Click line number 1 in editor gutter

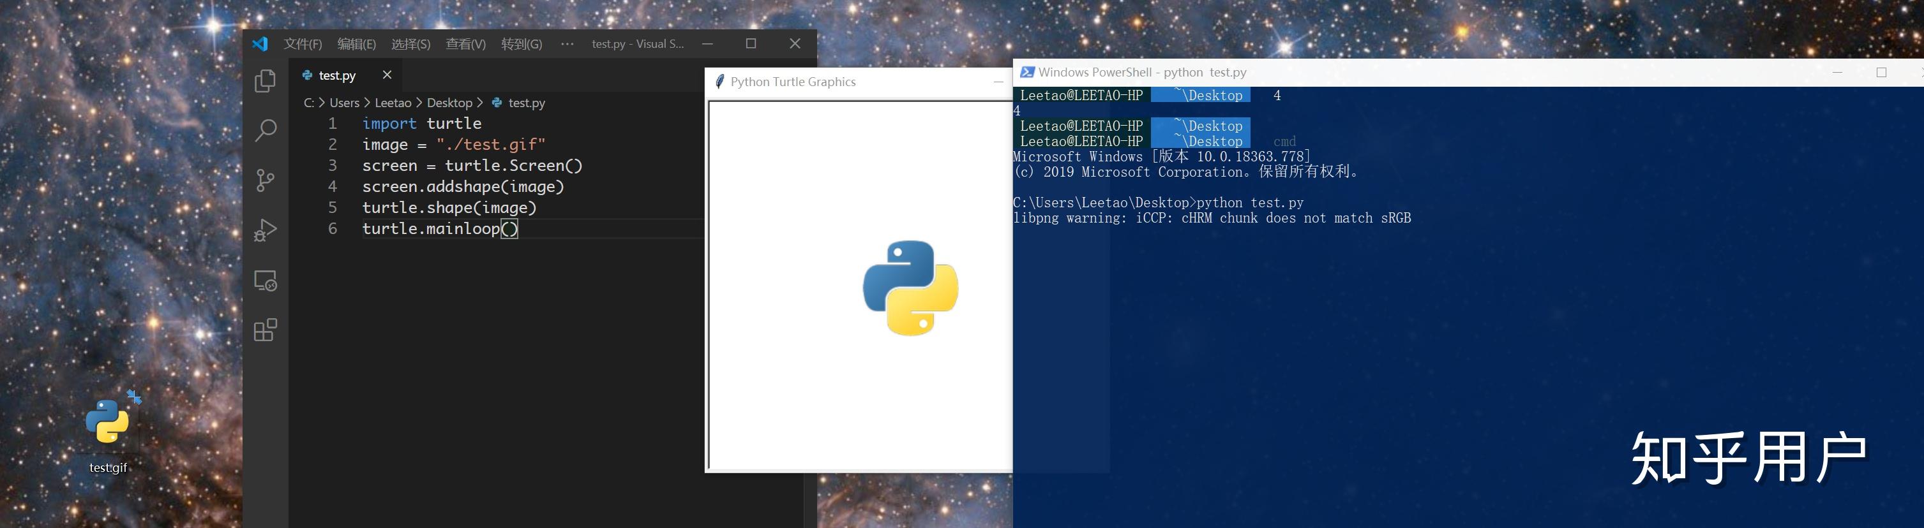click(x=333, y=124)
